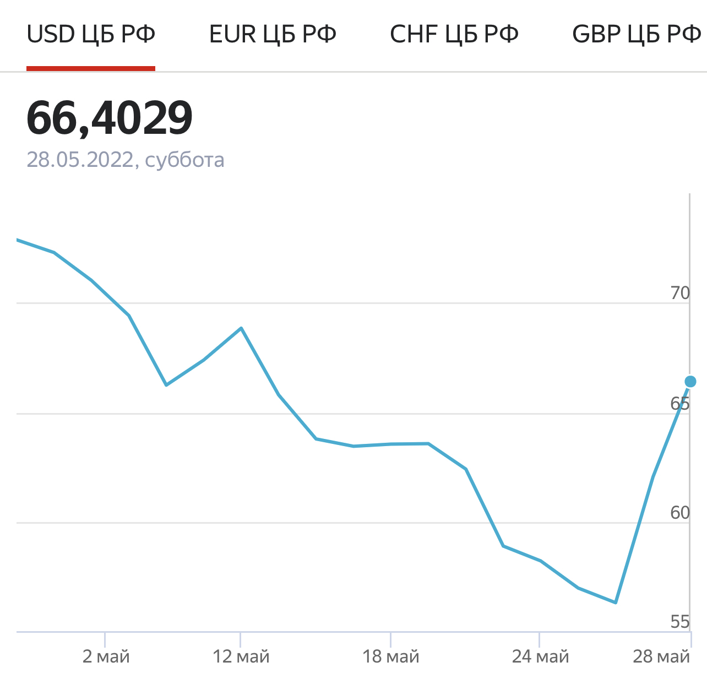Click the 60 label on the Y-axis
The width and height of the screenshot is (707, 673).
(x=680, y=513)
